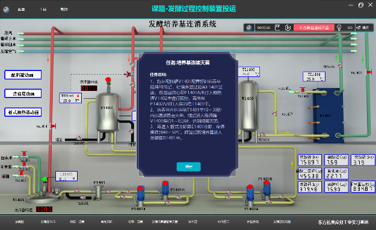Click valve VA1401 on the 自来水 line

click(x=23, y=155)
